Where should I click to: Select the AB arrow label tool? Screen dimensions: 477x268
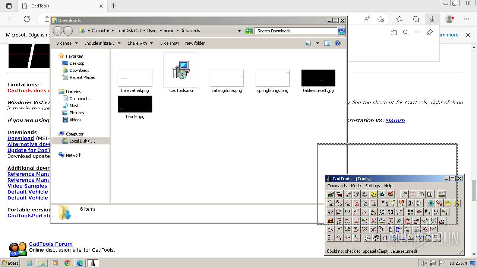pyautogui.click(x=405, y=194)
